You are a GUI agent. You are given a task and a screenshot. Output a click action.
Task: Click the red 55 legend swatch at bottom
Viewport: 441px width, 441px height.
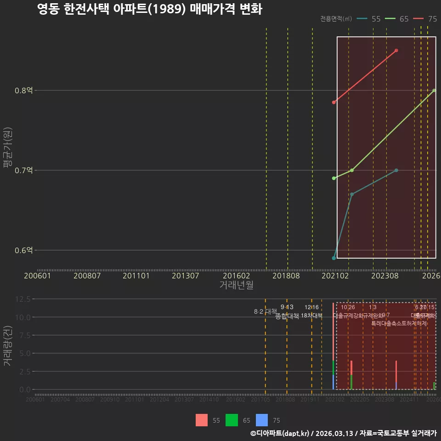point(202,420)
